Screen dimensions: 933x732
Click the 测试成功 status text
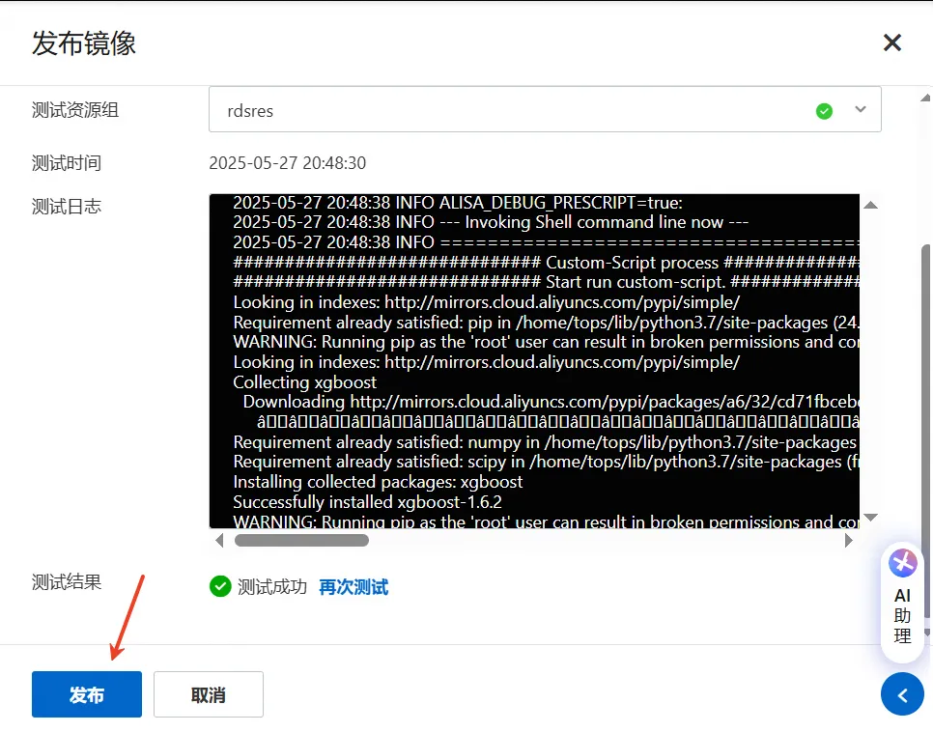point(272,587)
